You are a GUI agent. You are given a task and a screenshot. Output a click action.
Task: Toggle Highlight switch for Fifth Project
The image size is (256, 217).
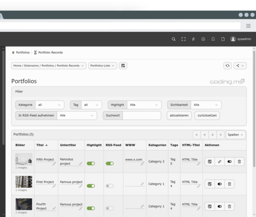[x=91, y=164]
